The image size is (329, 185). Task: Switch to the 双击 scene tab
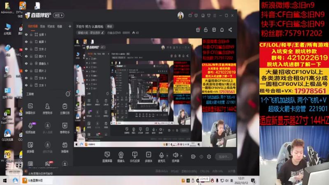tap(43, 26)
